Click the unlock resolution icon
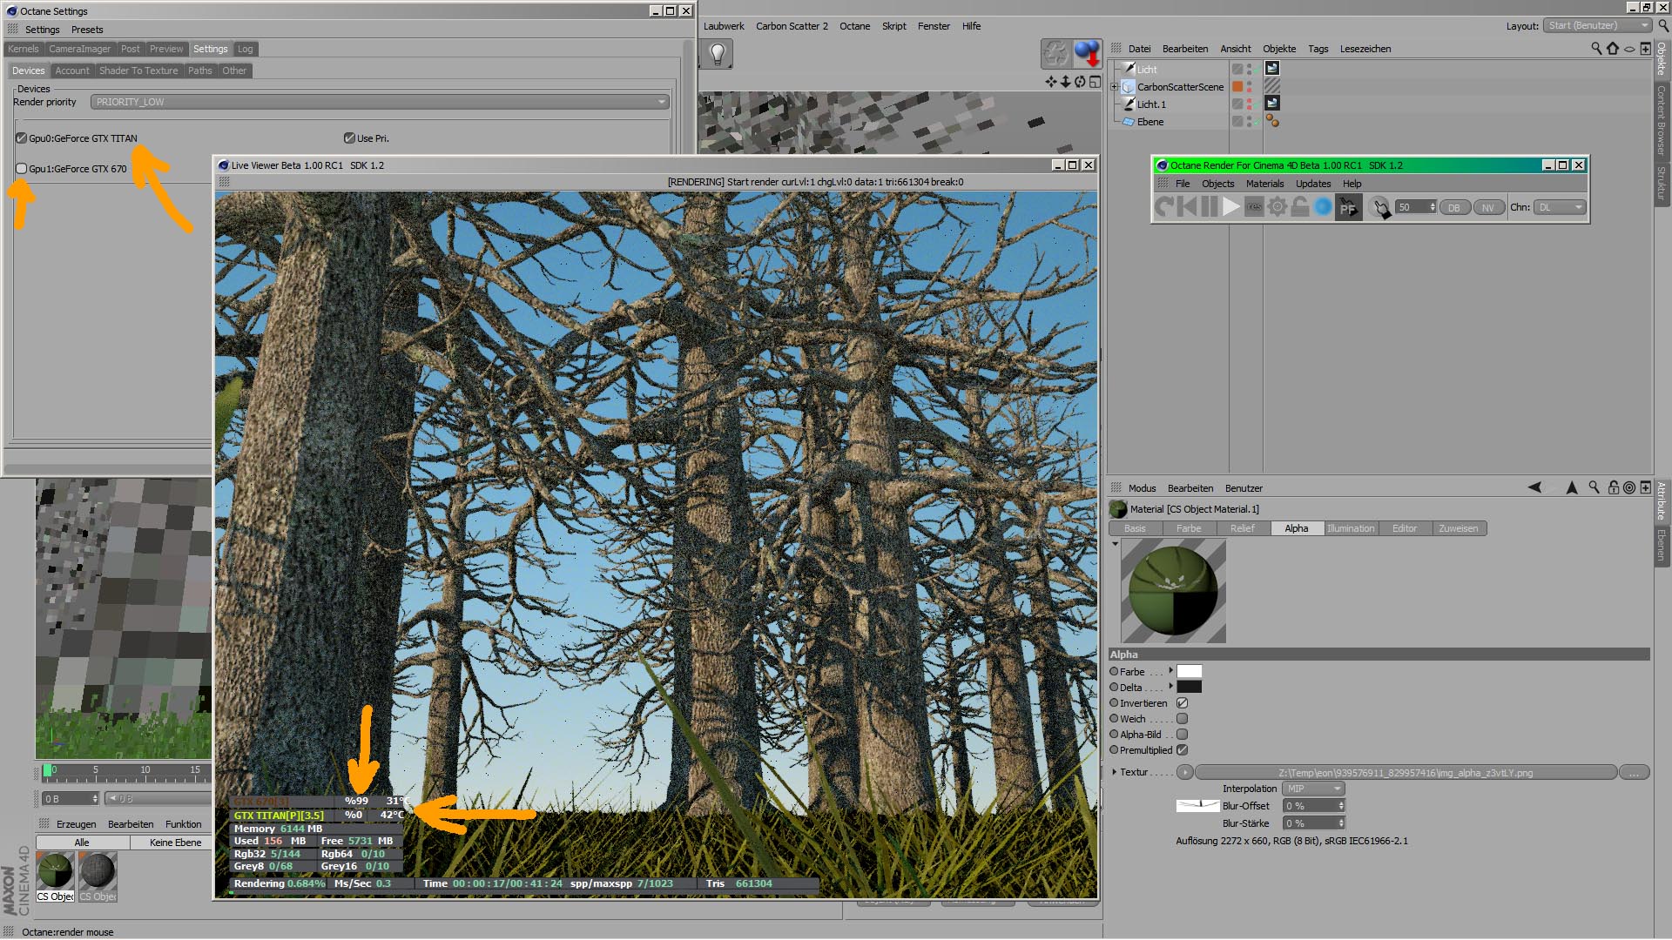Viewport: 1672px width, 940px height. tap(1299, 207)
